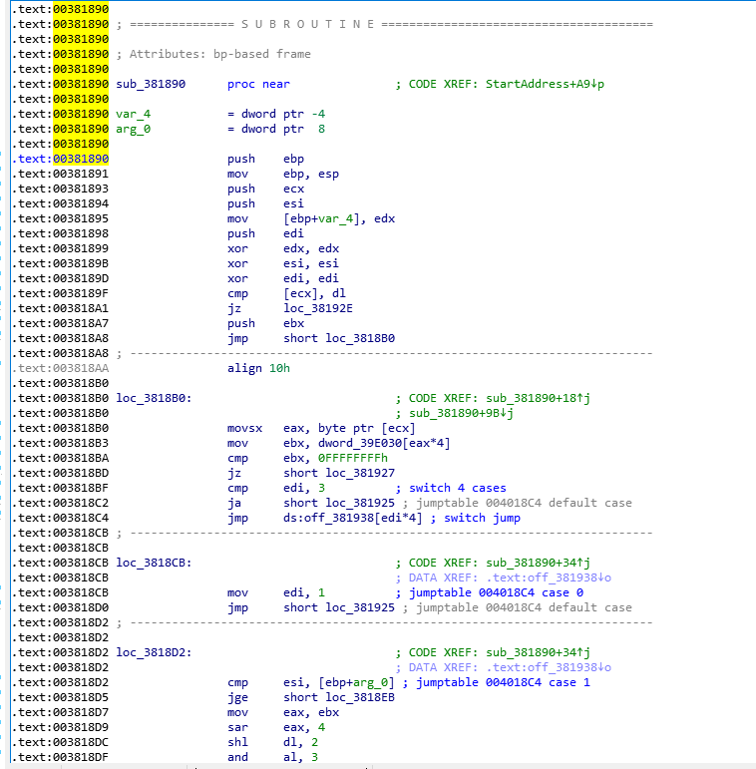Image resolution: width=756 pixels, height=769 pixels.
Task: Click loc_381927 operand in the jz instruction
Action: click(x=337, y=473)
